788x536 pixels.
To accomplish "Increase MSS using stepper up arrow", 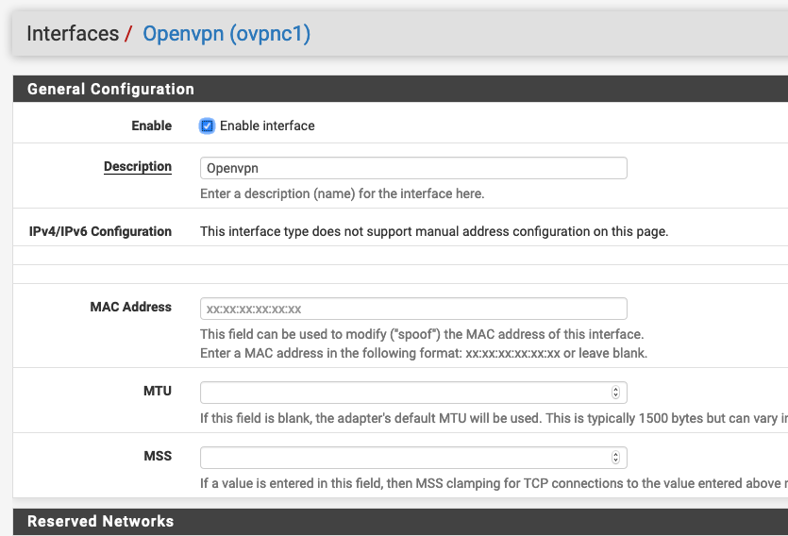I will pos(615,454).
